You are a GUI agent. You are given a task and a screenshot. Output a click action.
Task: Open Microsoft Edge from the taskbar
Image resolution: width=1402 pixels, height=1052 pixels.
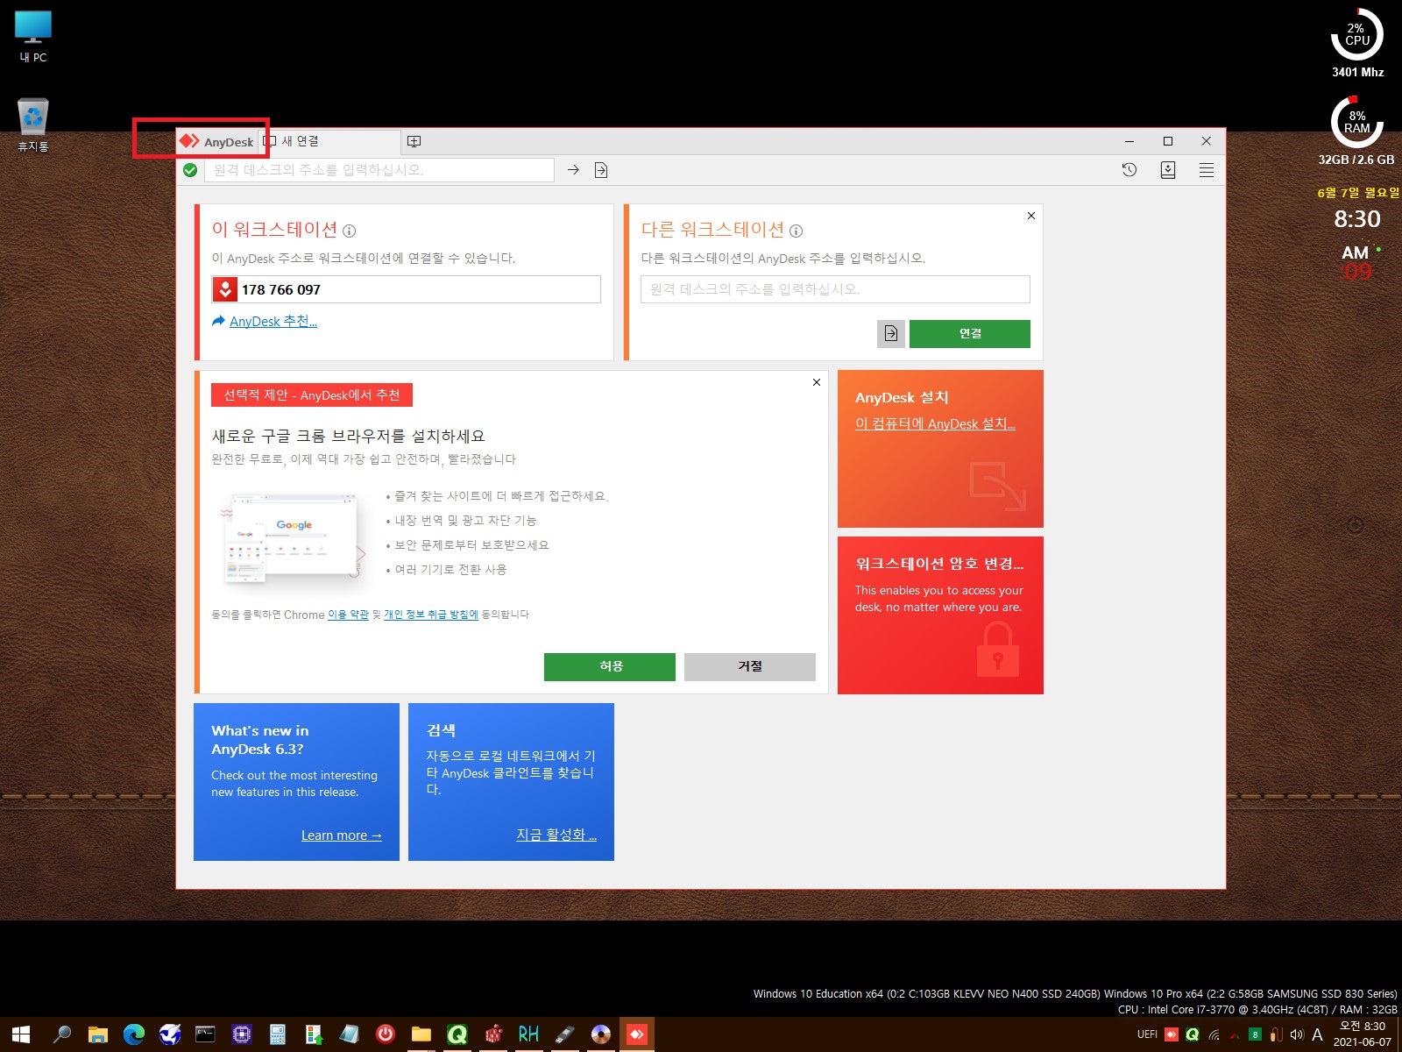134,1034
